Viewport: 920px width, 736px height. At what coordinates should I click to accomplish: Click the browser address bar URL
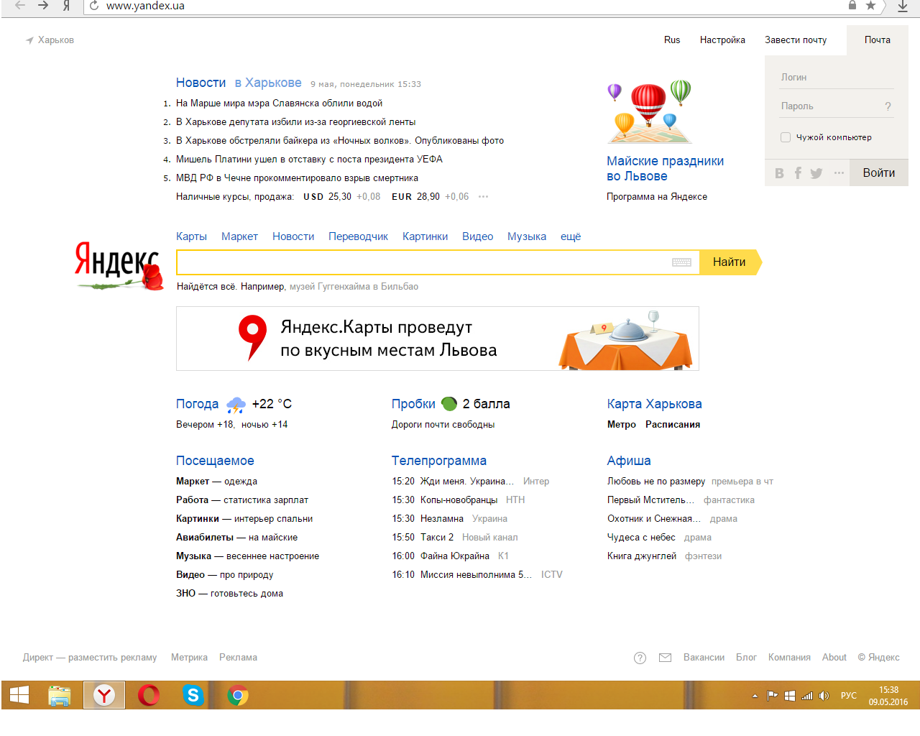[x=145, y=6]
